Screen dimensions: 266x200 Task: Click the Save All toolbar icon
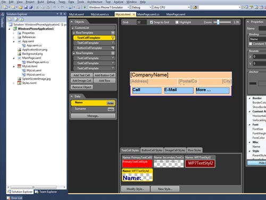point(31,7)
